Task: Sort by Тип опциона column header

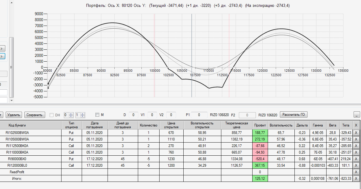Action: [x=71, y=125]
